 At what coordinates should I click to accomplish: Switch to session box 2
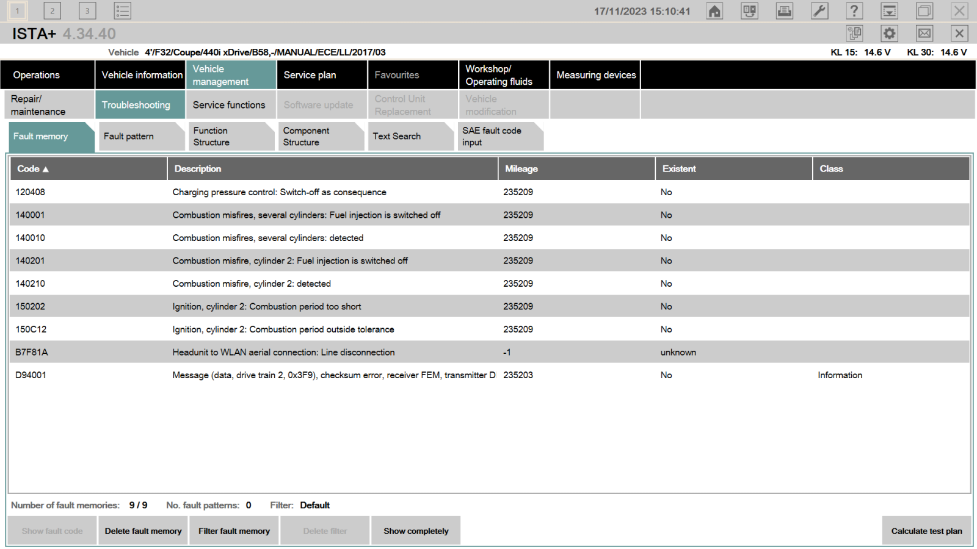pos(53,11)
